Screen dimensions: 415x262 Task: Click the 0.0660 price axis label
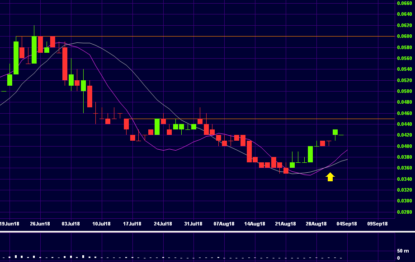click(405, 3)
